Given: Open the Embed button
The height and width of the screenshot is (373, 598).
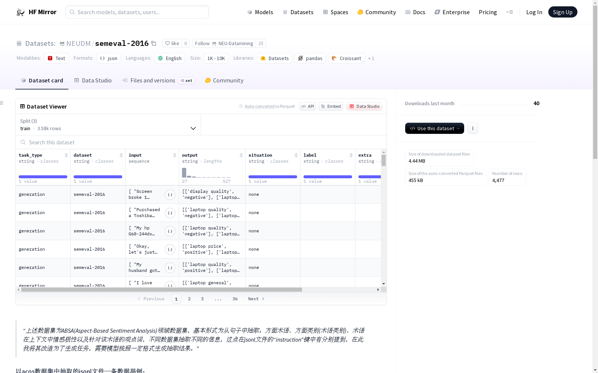Looking at the screenshot, I should (331, 106).
